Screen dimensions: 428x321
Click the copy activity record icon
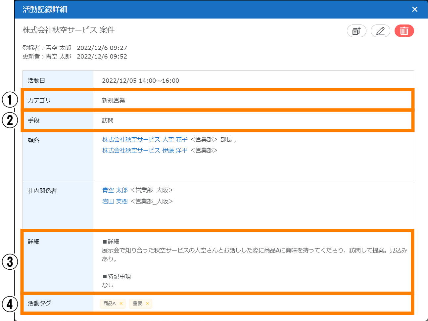[x=357, y=31]
